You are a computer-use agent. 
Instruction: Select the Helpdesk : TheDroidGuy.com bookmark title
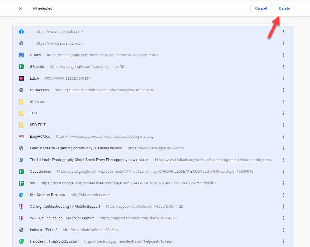point(54,241)
